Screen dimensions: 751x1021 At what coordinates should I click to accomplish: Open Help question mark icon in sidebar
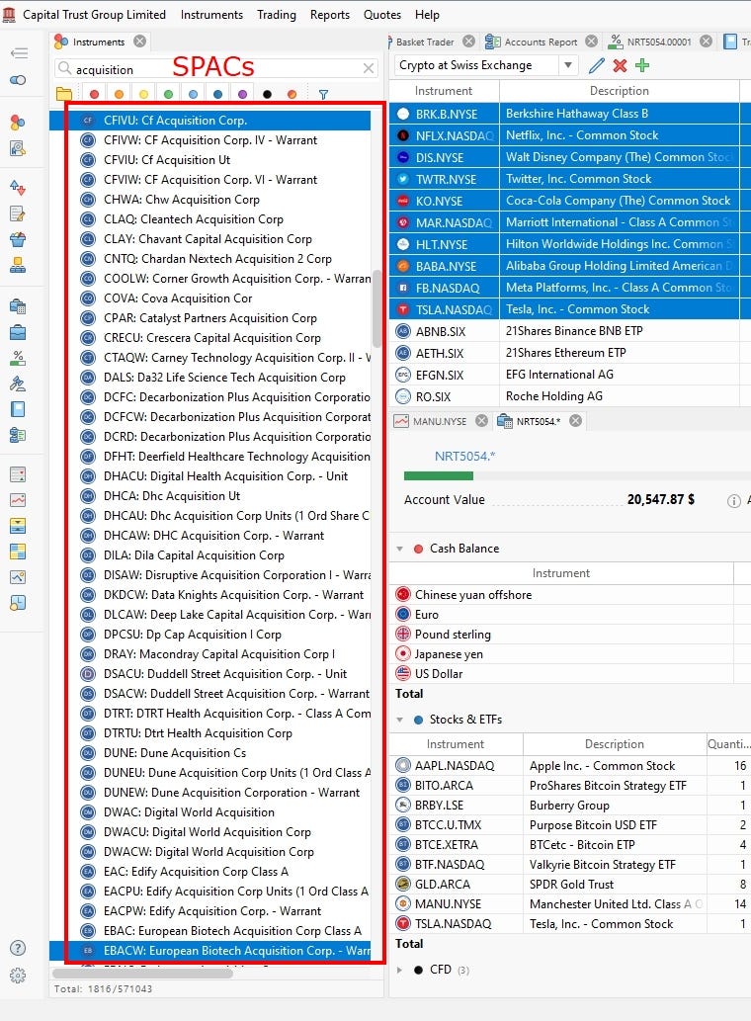pyautogui.click(x=18, y=948)
